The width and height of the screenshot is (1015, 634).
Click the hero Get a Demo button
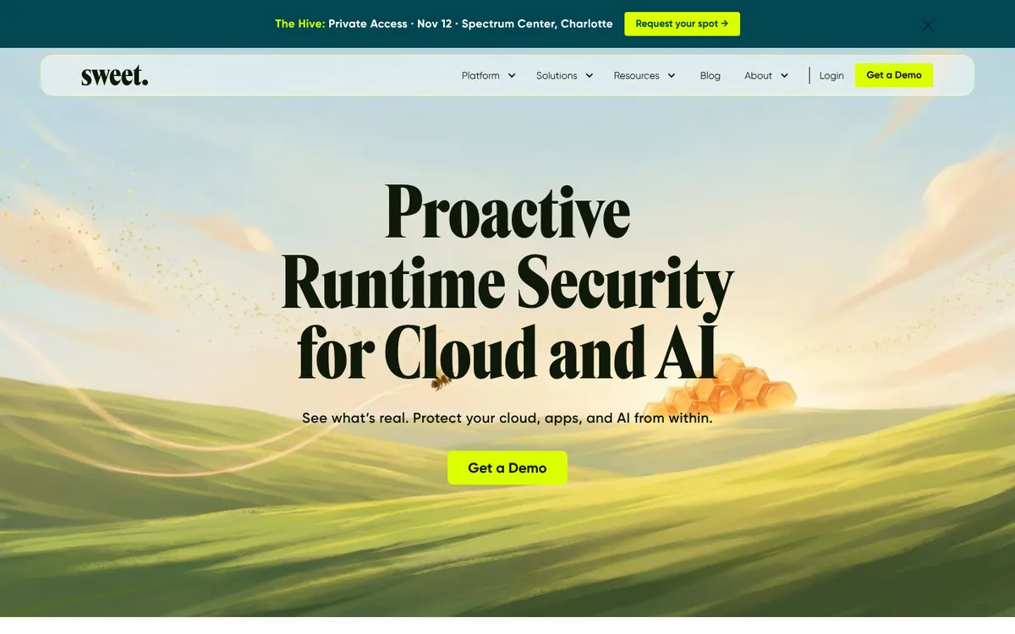click(x=507, y=467)
